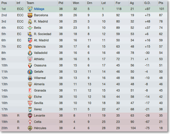The height and width of the screenshot is (134, 170).
Task: Select the Valencia bat crest icon
Action: tap(30, 46)
